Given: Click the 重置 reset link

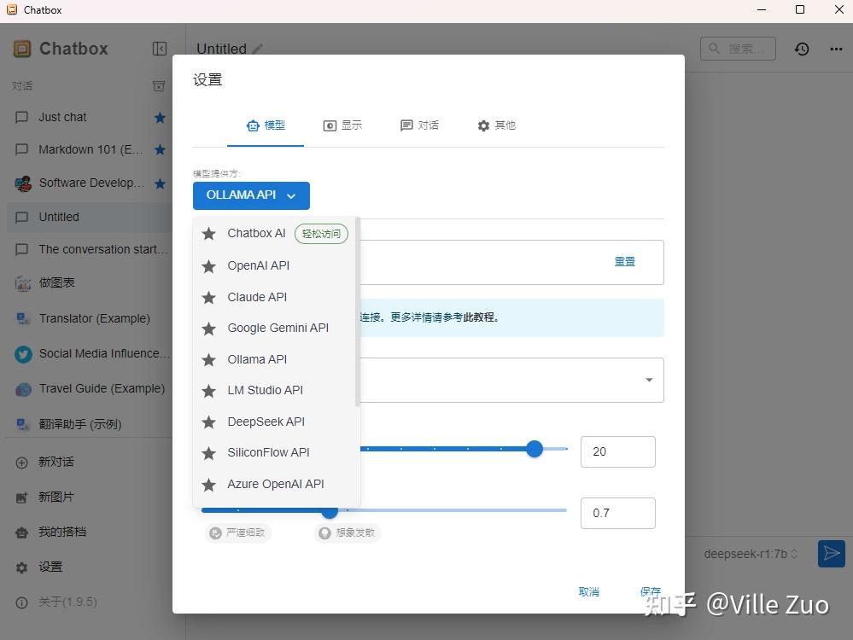Looking at the screenshot, I should [624, 261].
